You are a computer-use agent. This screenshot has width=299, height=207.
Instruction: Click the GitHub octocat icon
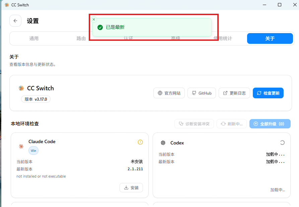[x=194, y=93]
